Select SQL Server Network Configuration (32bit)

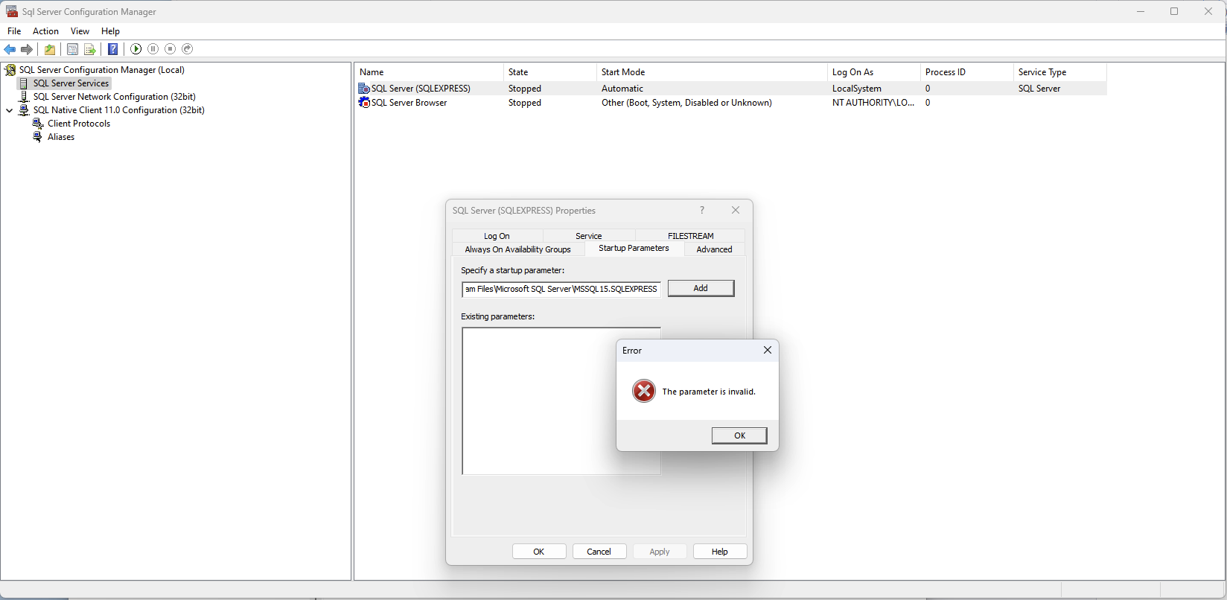tap(114, 97)
